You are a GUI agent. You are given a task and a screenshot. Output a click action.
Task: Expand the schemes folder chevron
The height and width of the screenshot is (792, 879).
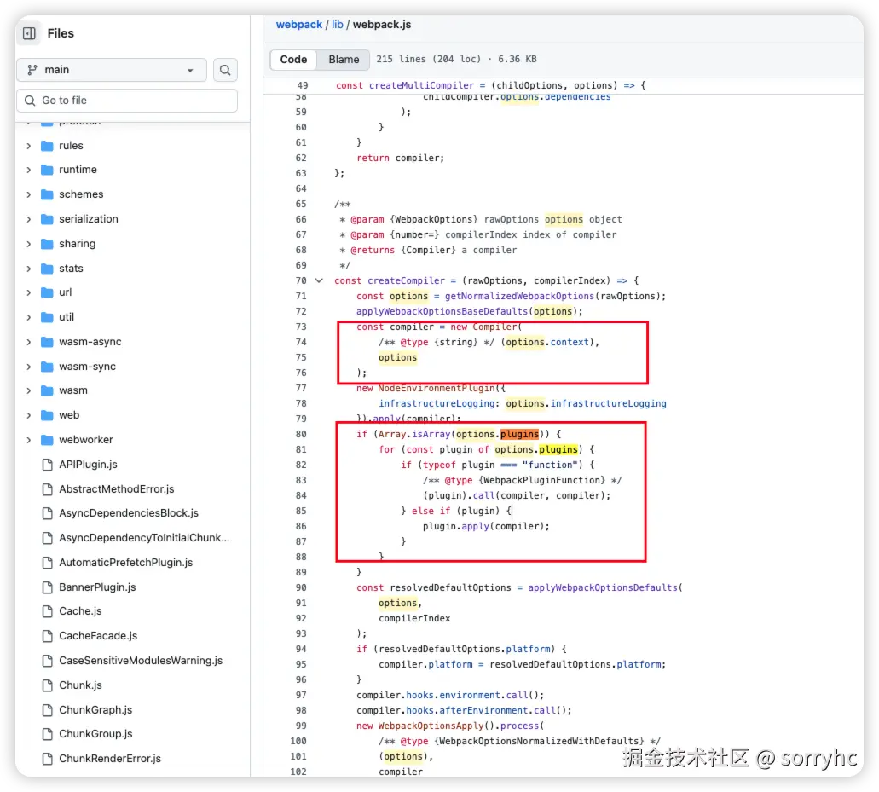29,194
